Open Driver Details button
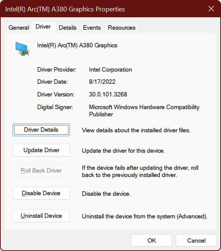This screenshot has width=221, height=251. [41, 130]
